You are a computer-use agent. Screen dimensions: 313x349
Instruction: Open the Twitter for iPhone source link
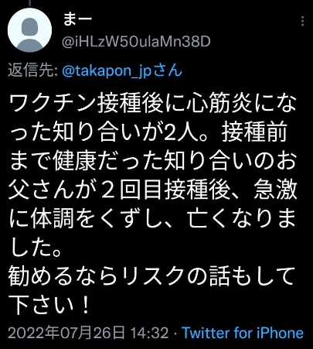pyautogui.click(x=243, y=333)
